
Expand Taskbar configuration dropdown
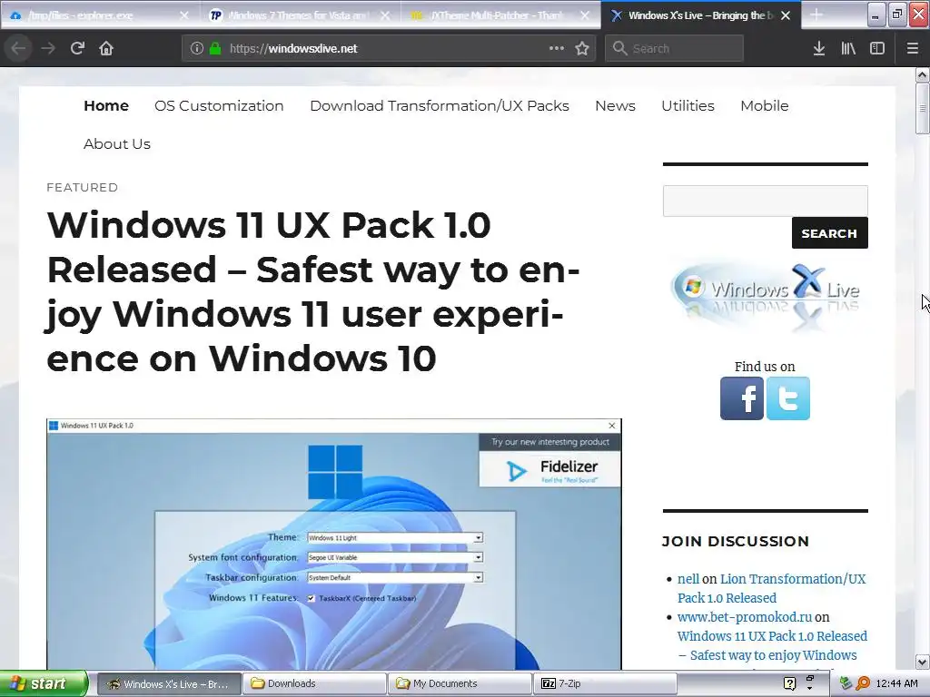tap(478, 577)
